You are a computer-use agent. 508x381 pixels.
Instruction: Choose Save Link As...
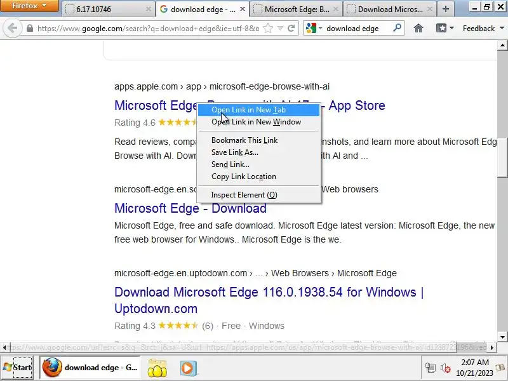tap(259, 152)
